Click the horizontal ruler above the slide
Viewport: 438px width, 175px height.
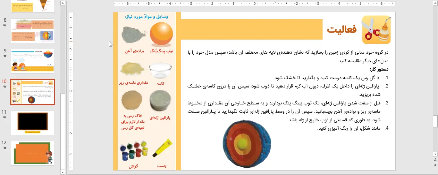tap(255, 4)
